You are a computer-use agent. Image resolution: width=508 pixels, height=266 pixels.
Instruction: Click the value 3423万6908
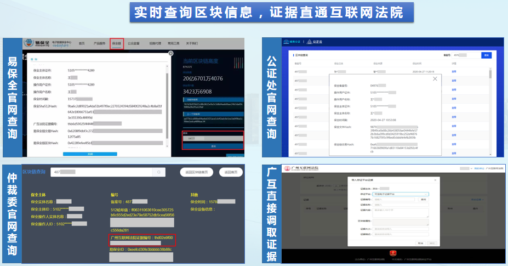pyautogui.click(x=197, y=92)
